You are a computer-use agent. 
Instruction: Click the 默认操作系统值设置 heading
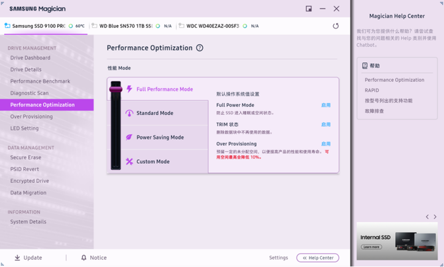(x=238, y=94)
